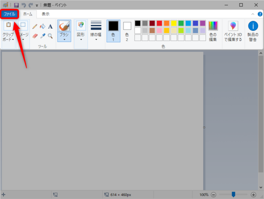The height and width of the screenshot is (199, 264).
Task: Pick the lavender color swatch
Action: pyautogui.click(x=203, y=31)
